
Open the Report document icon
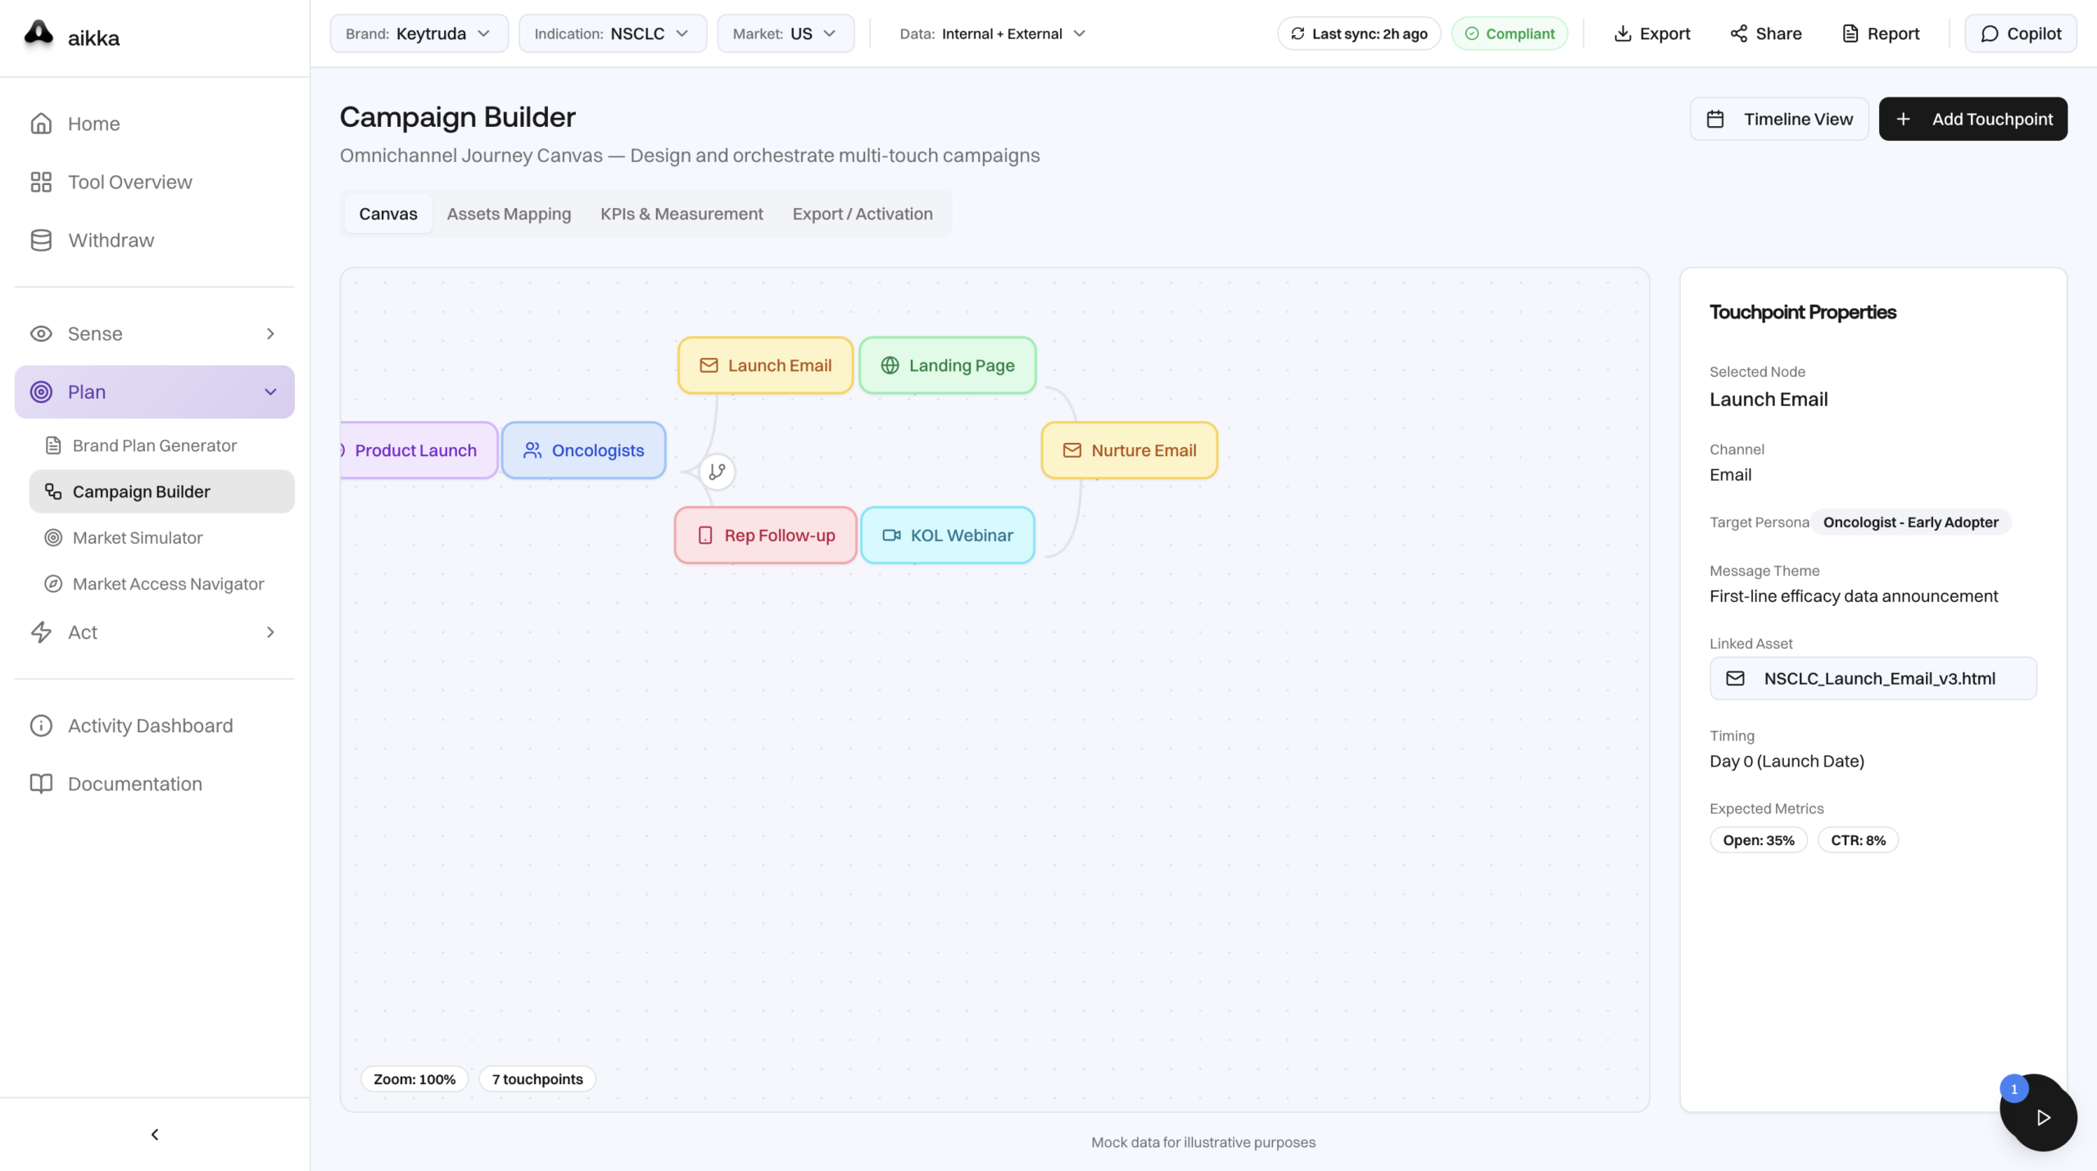(1850, 34)
